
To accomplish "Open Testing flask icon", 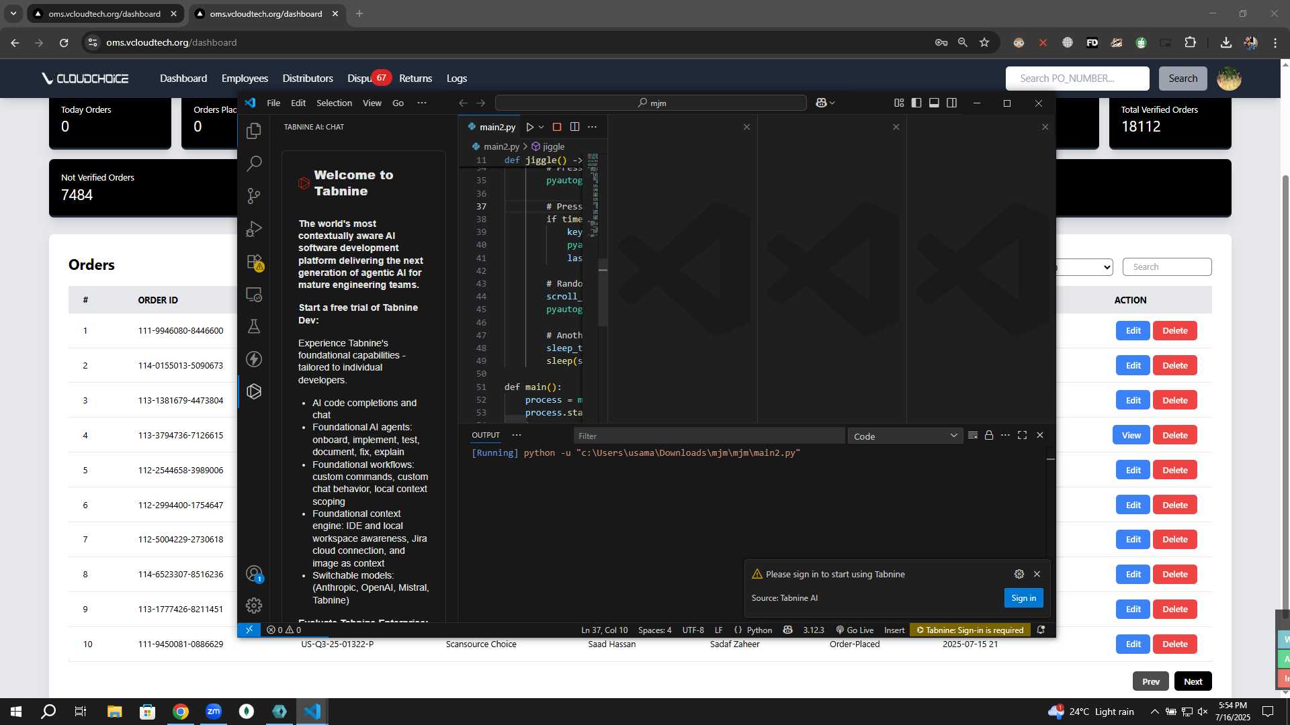I will [254, 326].
